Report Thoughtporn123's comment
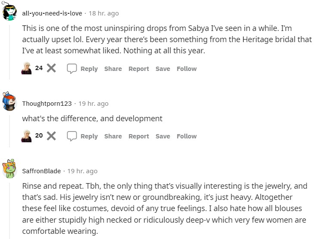 click(x=139, y=136)
